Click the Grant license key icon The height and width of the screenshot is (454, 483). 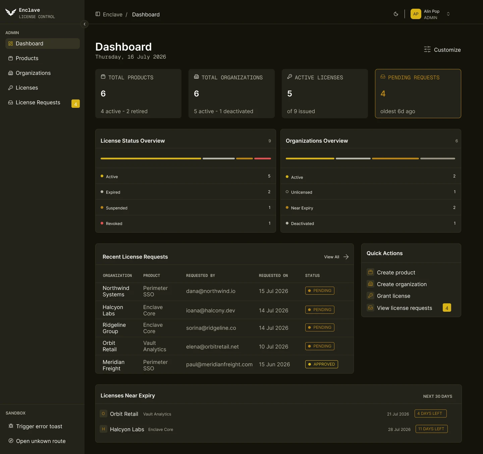pos(370,296)
